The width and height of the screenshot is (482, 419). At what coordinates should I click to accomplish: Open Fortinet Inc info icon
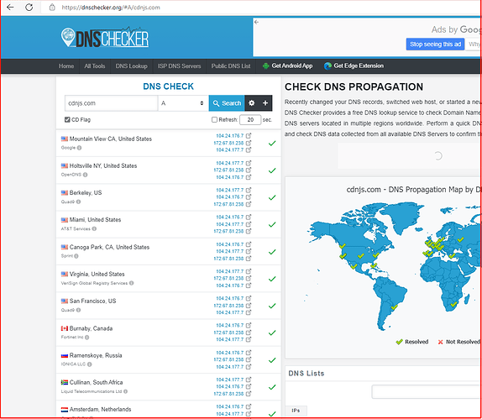coord(87,338)
